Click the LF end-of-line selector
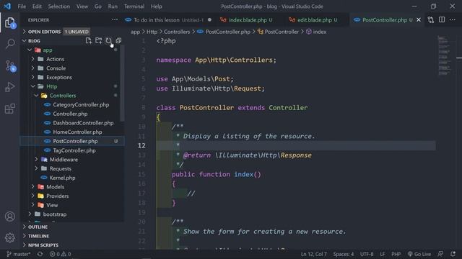Viewport: 462px width, 259px height. point(382,254)
